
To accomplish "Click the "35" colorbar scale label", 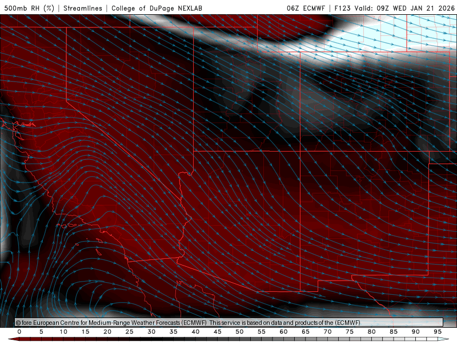I will [x=174, y=332].
